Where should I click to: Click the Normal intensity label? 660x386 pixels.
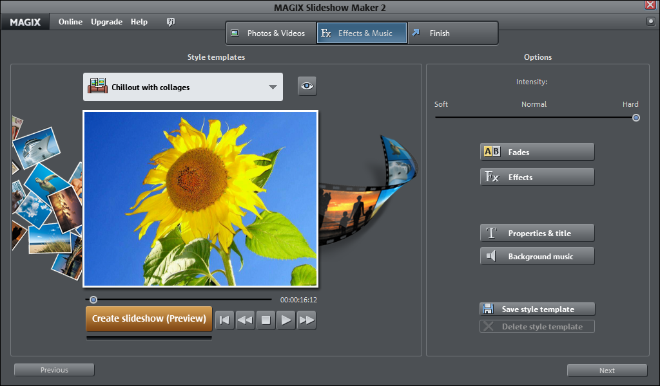(x=534, y=104)
